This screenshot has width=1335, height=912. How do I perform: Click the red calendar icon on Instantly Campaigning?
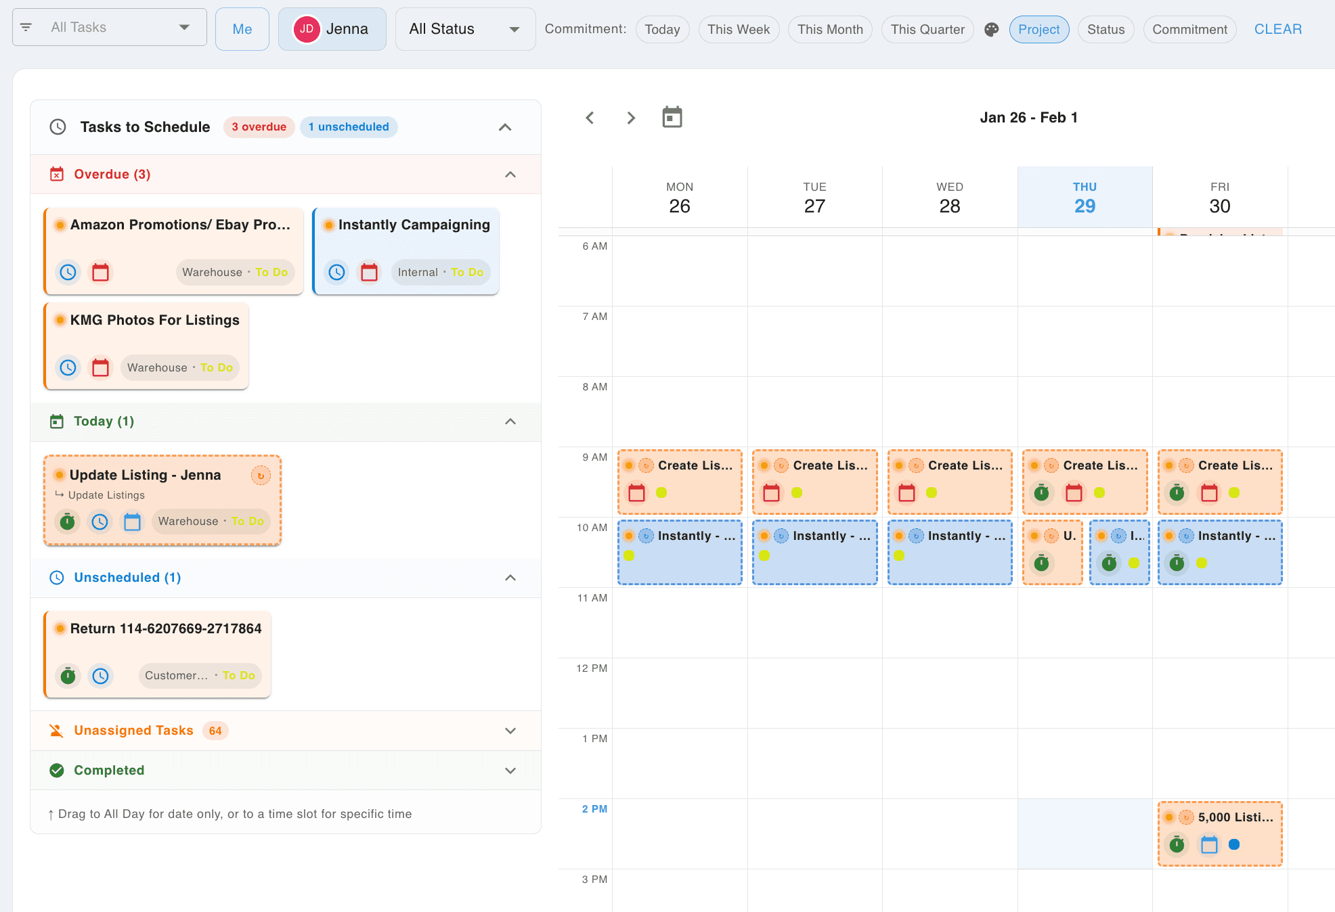(x=370, y=272)
